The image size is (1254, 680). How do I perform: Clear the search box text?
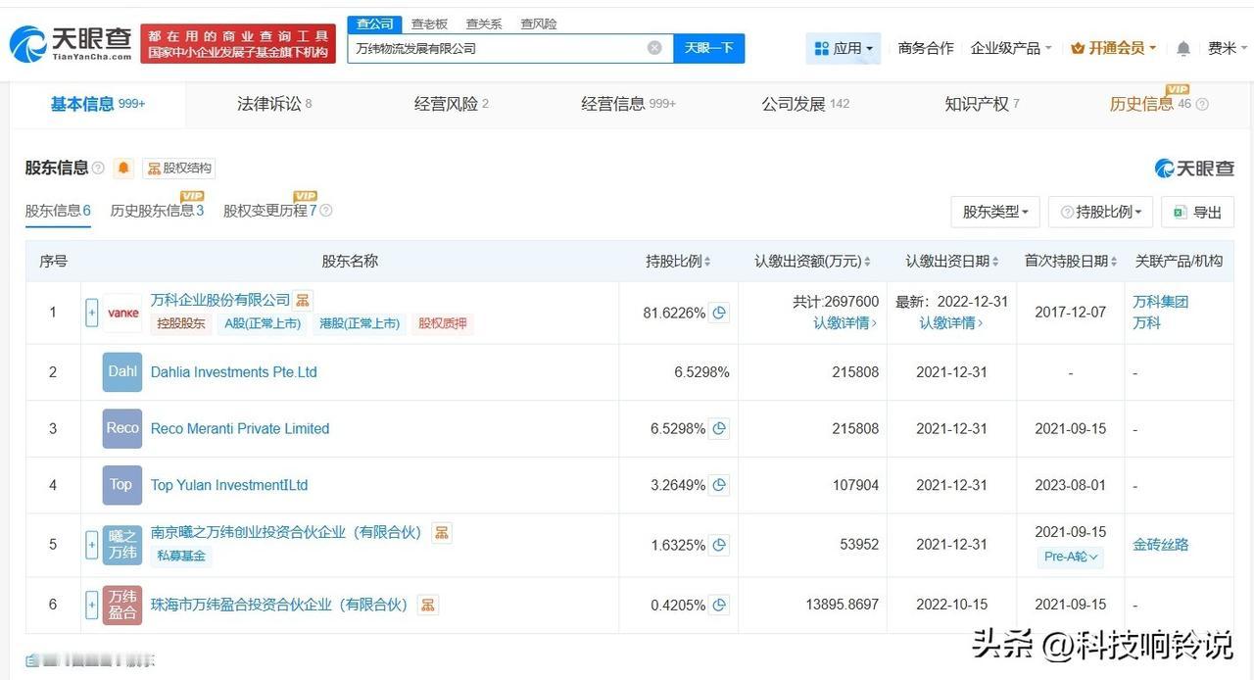[654, 48]
